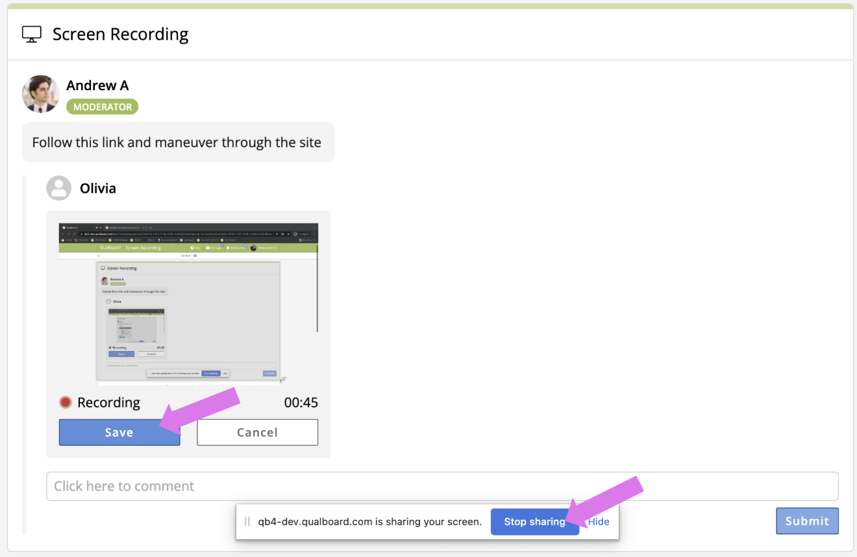Save the screen recording
The height and width of the screenshot is (557, 857).
click(119, 432)
